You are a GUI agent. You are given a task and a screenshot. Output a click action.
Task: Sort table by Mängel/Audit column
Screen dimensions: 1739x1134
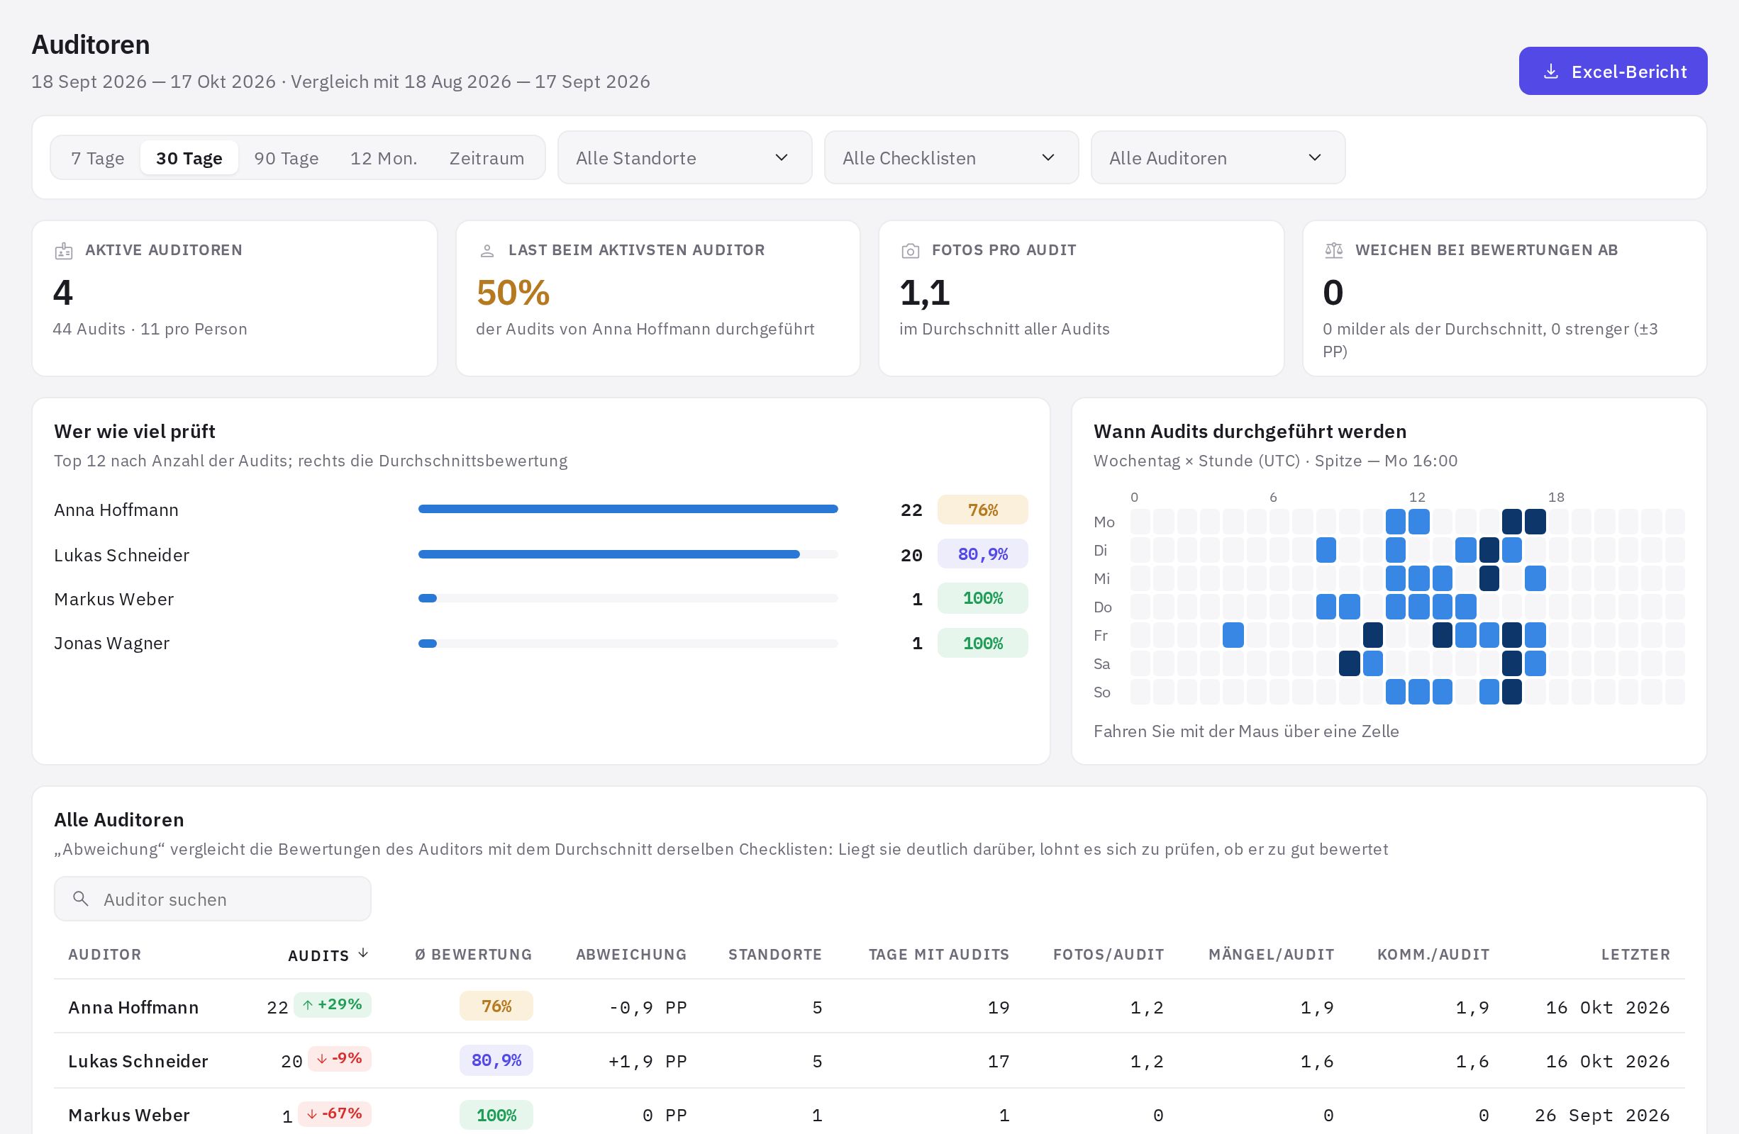tap(1272, 955)
